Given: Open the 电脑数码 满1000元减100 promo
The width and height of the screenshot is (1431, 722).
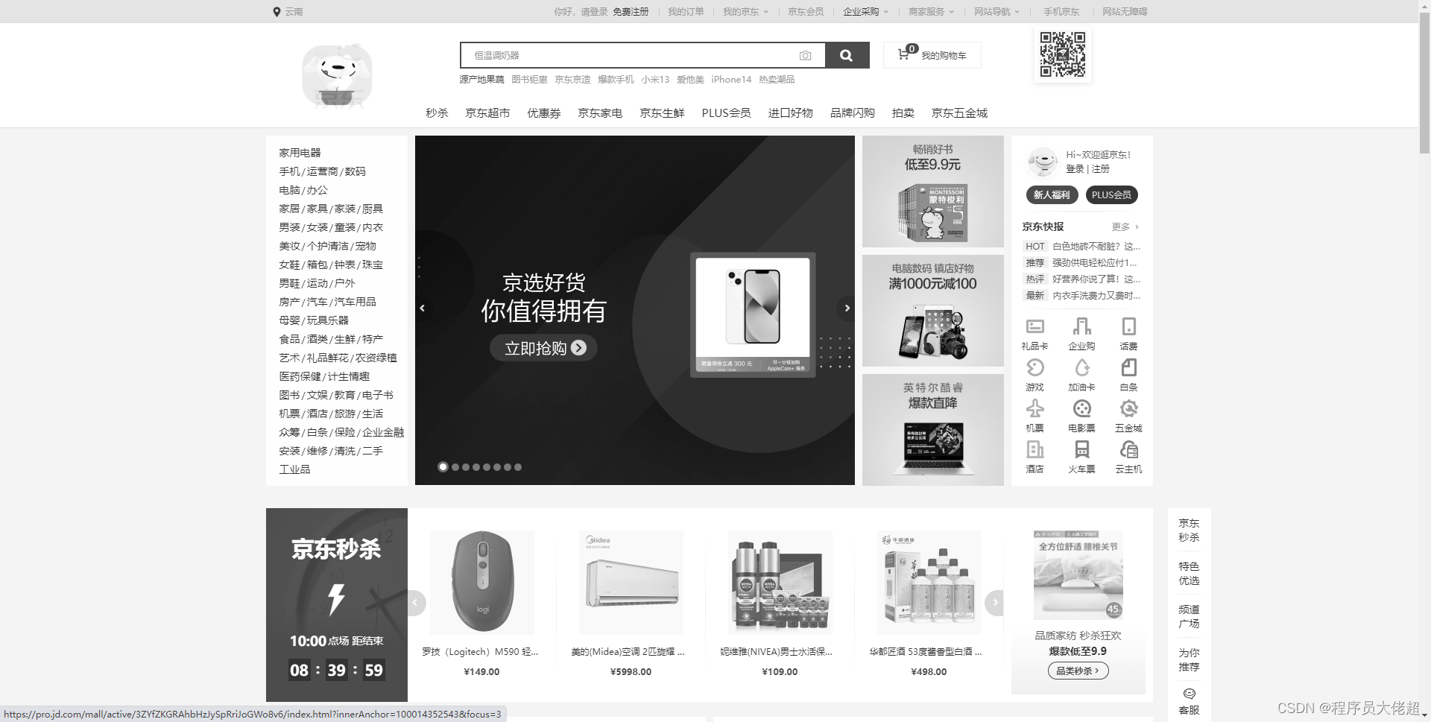Looking at the screenshot, I should click(x=932, y=311).
